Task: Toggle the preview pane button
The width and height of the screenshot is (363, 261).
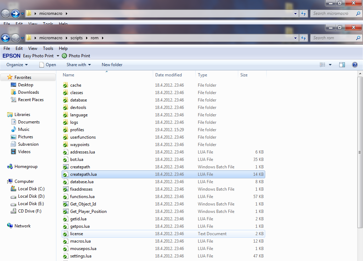Action: click(342, 65)
